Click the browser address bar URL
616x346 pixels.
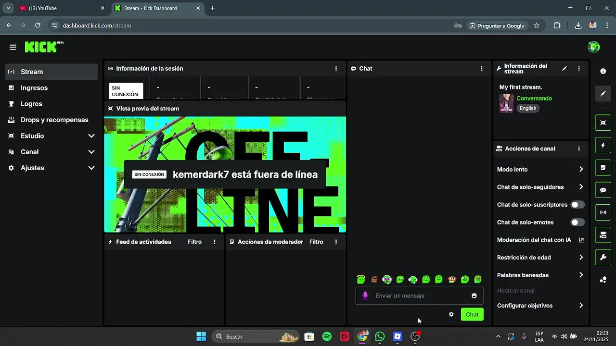(x=97, y=25)
